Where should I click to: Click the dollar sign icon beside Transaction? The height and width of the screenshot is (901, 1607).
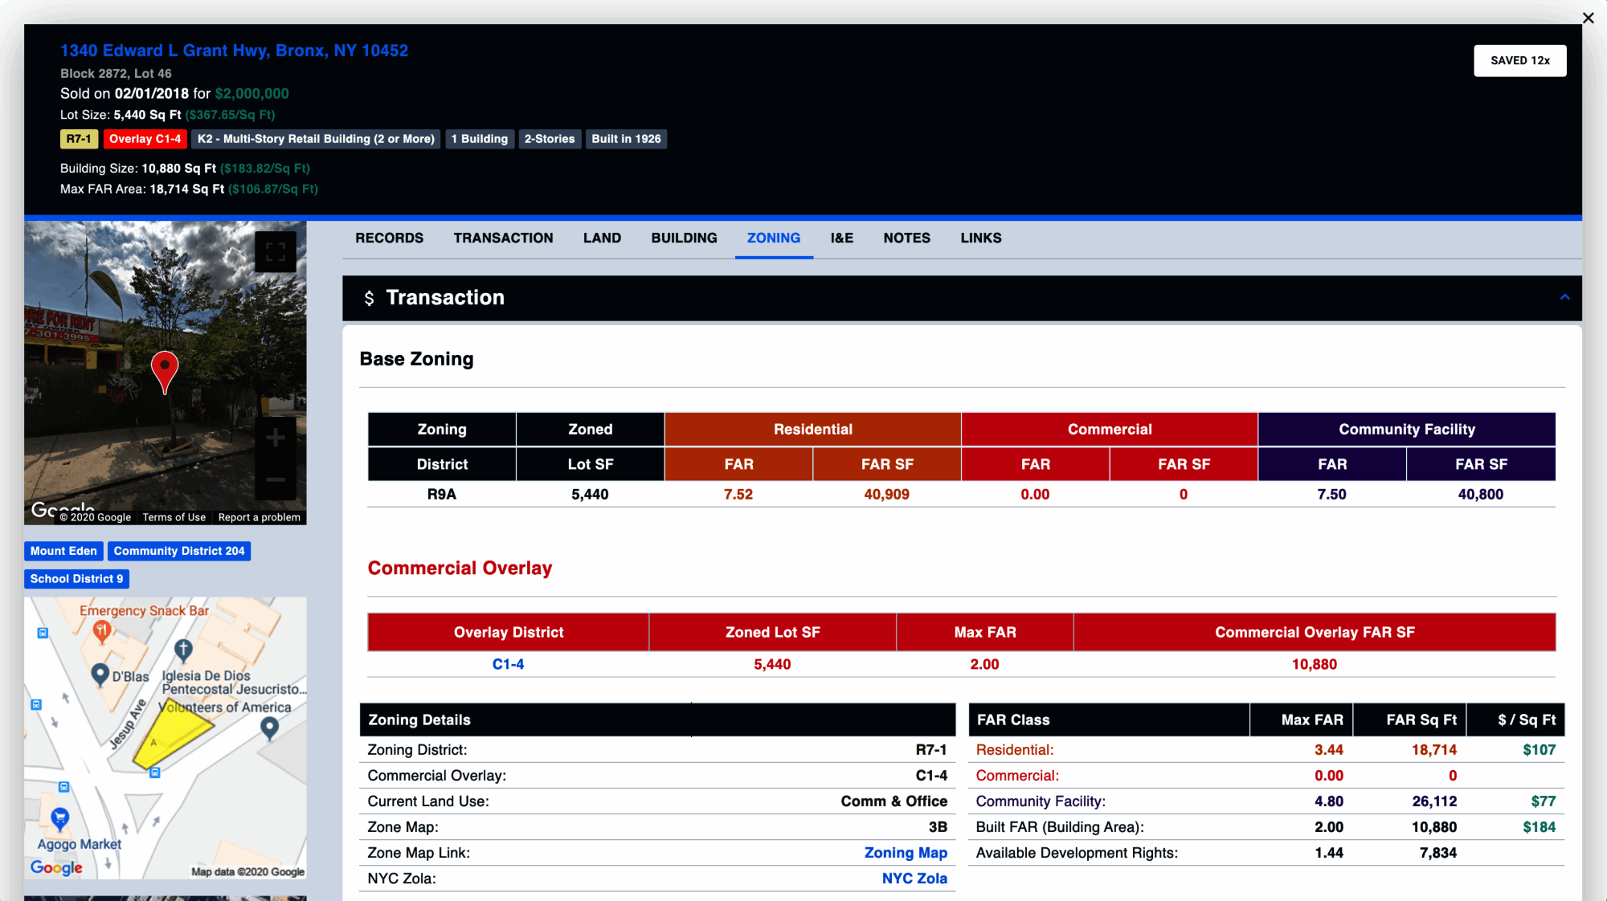tap(369, 299)
